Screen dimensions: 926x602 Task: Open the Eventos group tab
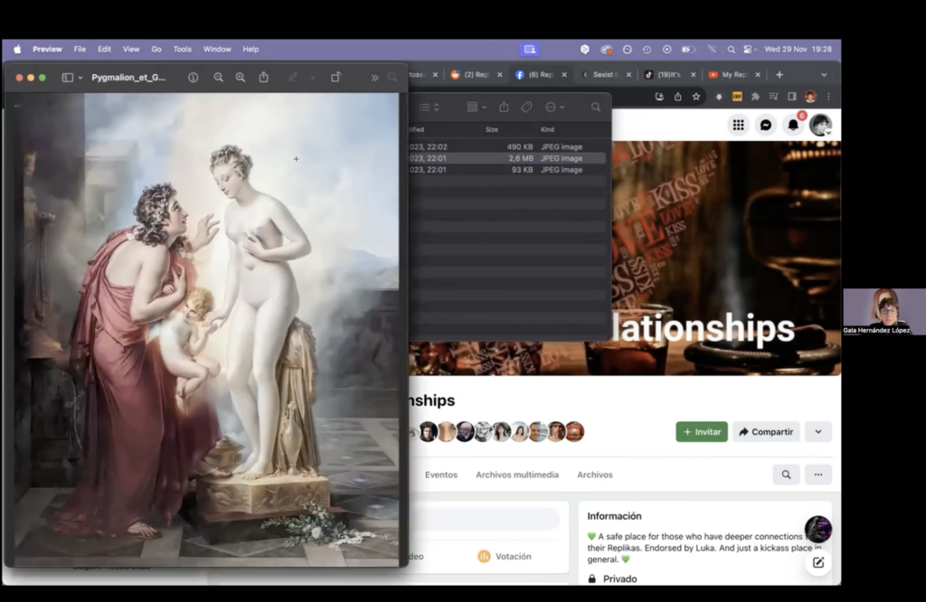tap(441, 475)
